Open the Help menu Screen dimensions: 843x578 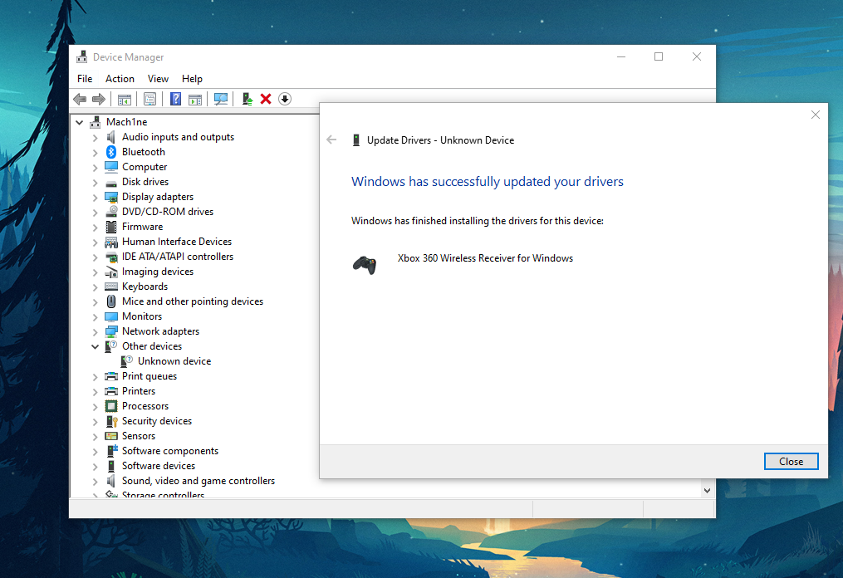192,79
